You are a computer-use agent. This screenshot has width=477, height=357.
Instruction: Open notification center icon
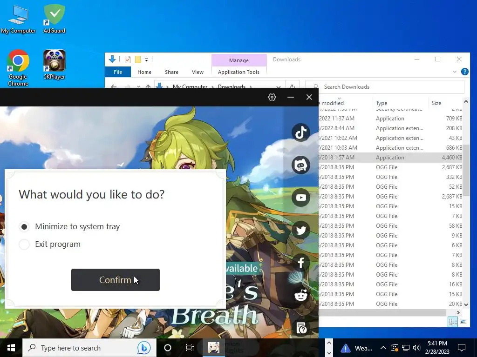click(x=462, y=348)
